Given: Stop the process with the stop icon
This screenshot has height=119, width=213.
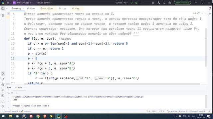Looking at the screenshot, I should 12,93.
